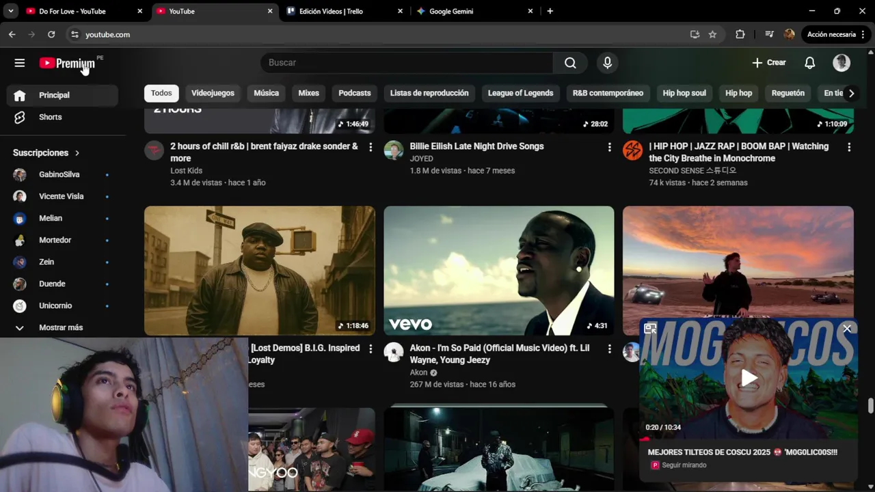Open the notifications bell
Viewport: 875px width, 492px height.
809,63
